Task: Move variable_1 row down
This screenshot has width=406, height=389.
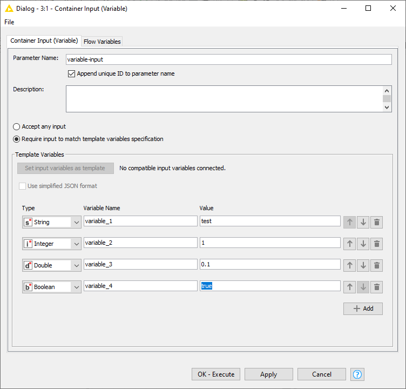Action: coord(363,222)
